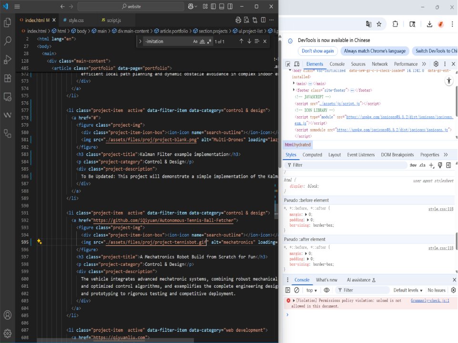This screenshot has width=458, height=343.
Task: Open the Grammarly-check.js:1 source link
Action: [430, 301]
